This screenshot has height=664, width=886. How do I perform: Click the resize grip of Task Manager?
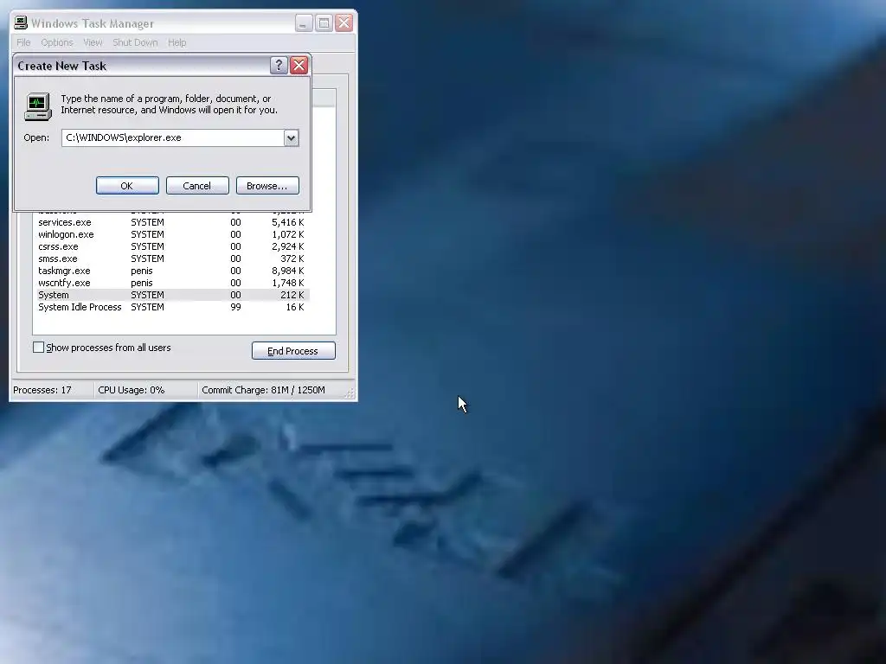(350, 393)
